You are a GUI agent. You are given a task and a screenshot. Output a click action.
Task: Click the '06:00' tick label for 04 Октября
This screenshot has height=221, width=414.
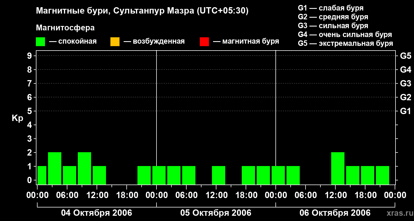click(x=67, y=195)
